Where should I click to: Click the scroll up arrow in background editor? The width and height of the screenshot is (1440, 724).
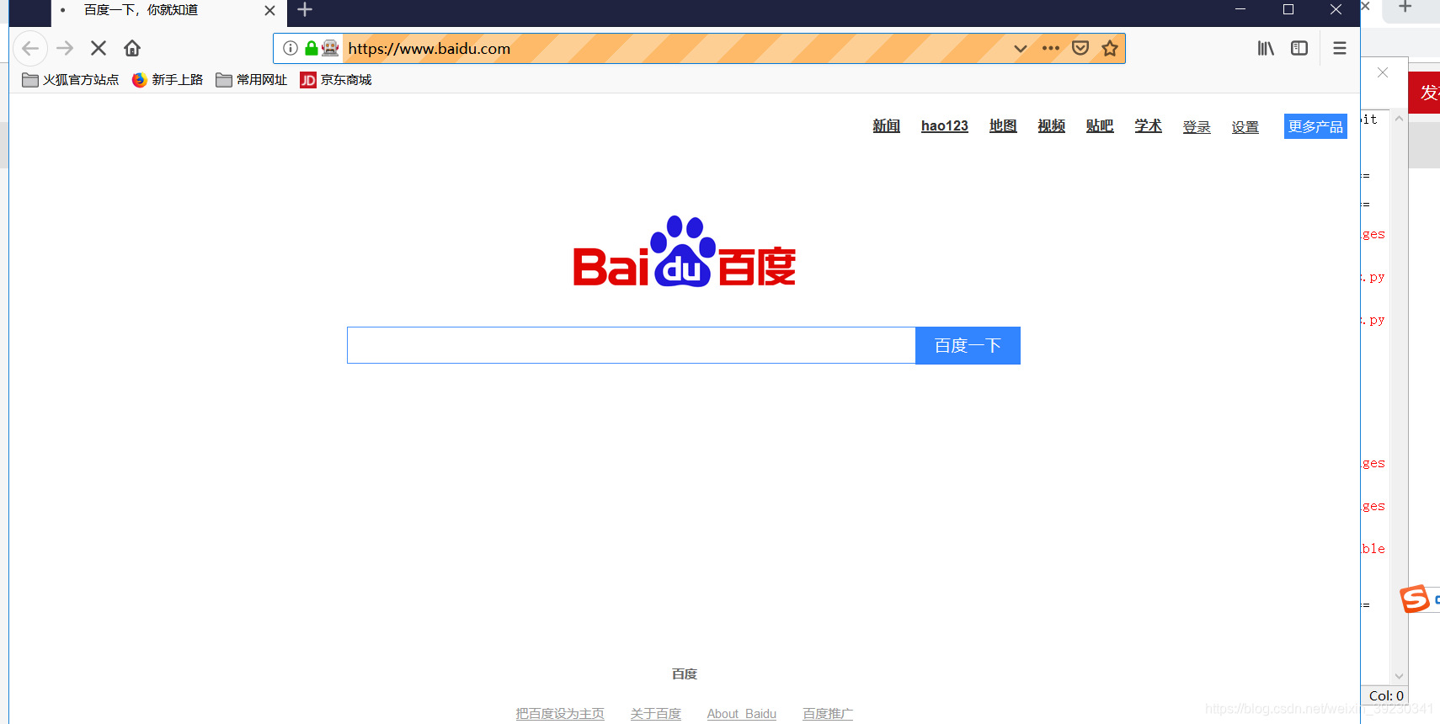tap(1400, 119)
